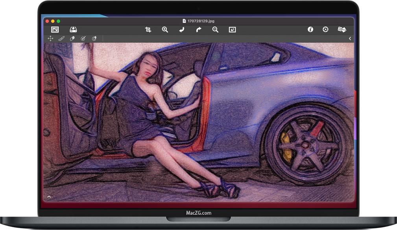
Task: Randomize the effect with the dice icon
Action: [342, 29]
